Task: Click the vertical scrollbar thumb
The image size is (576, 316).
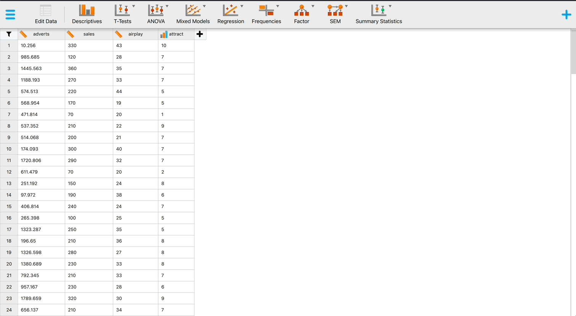Action: [573, 52]
